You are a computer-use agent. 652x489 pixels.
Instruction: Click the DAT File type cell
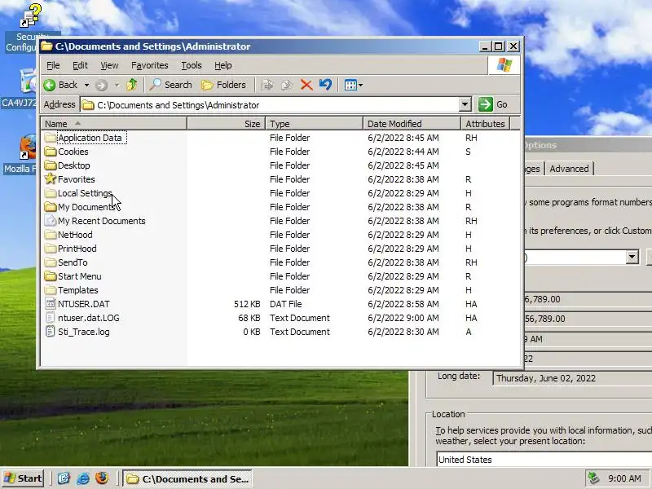[x=286, y=304]
